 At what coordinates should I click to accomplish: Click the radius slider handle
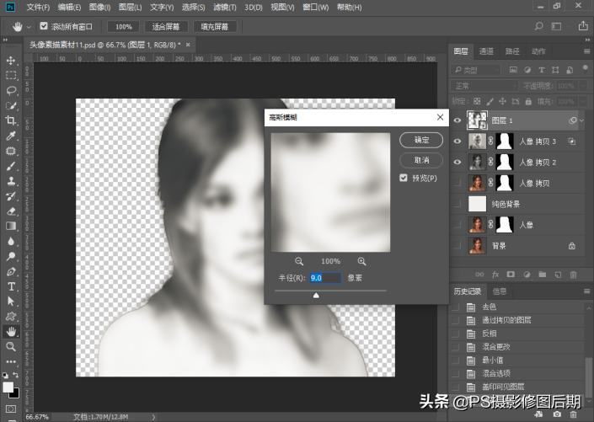[316, 295]
